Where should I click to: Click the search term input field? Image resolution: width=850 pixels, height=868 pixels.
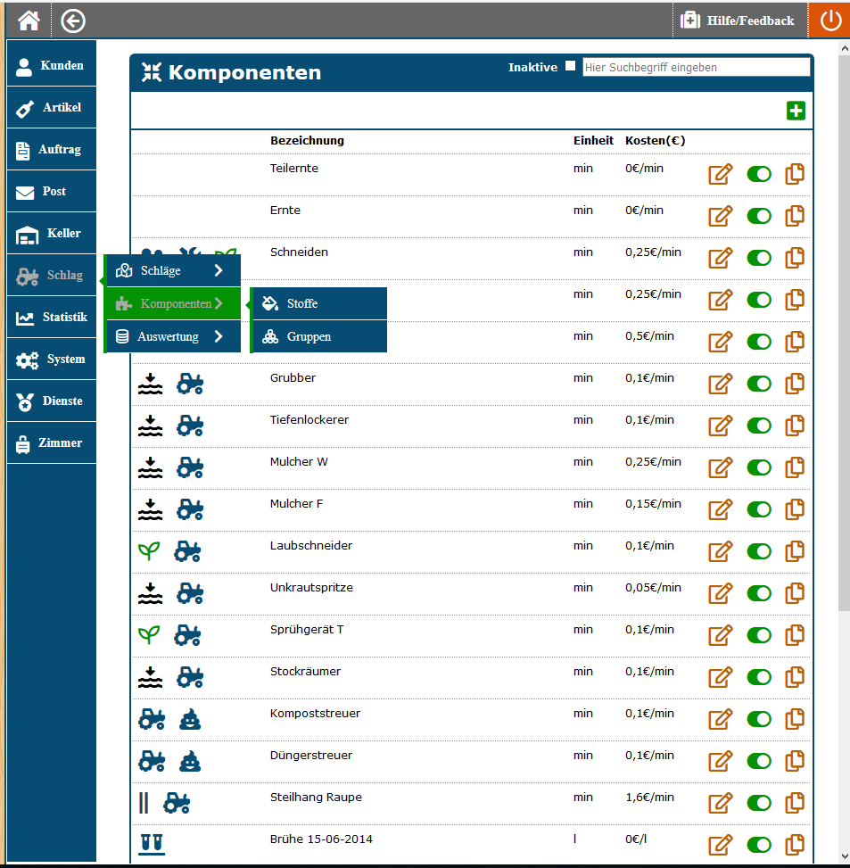click(696, 67)
